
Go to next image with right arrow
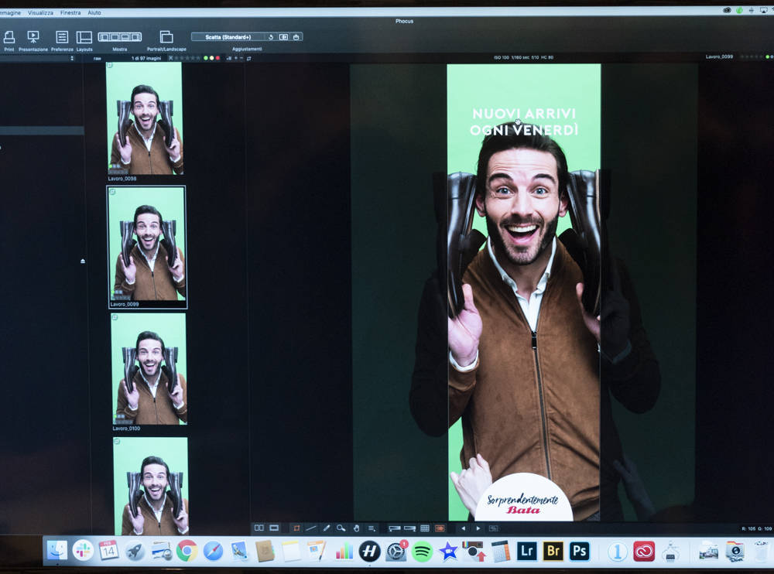point(478,528)
